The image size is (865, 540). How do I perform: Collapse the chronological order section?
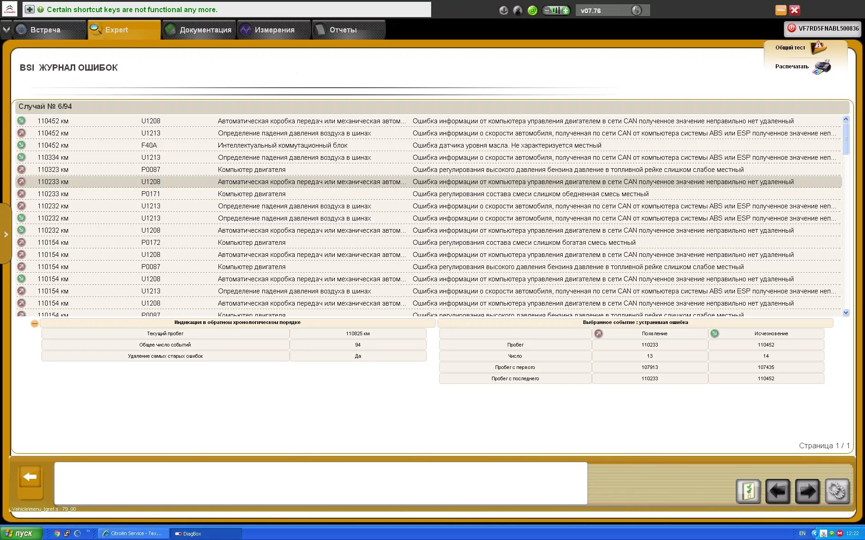(x=35, y=324)
